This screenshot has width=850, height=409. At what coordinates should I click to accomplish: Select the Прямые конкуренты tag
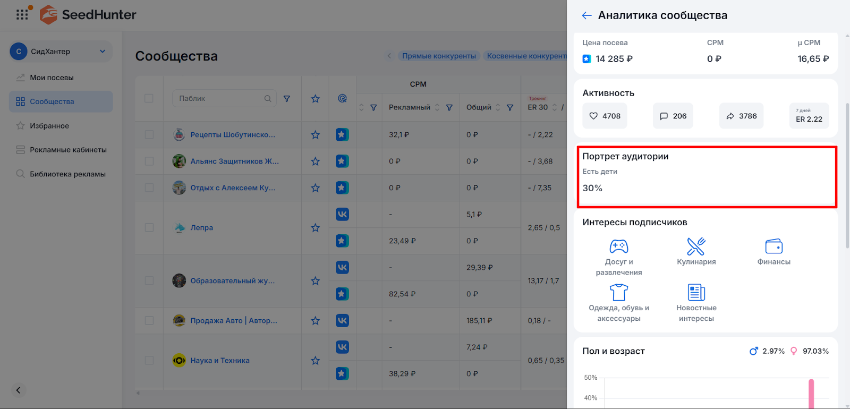pyautogui.click(x=439, y=56)
